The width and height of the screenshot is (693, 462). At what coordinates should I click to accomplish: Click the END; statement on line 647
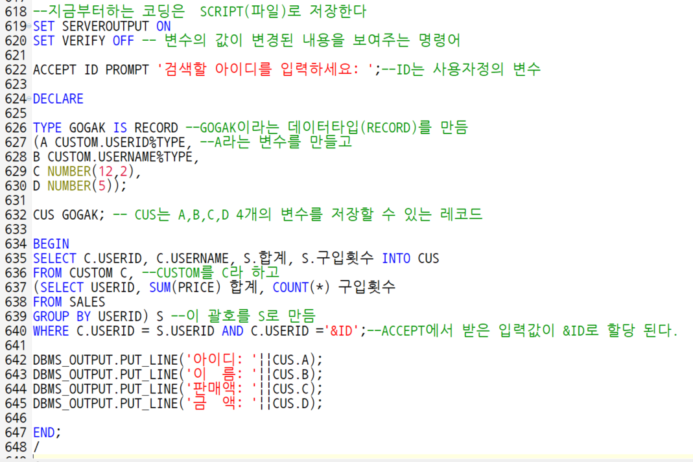pyautogui.click(x=47, y=432)
